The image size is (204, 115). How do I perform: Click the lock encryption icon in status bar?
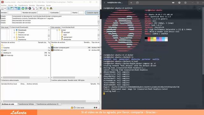click(x=72, y=108)
